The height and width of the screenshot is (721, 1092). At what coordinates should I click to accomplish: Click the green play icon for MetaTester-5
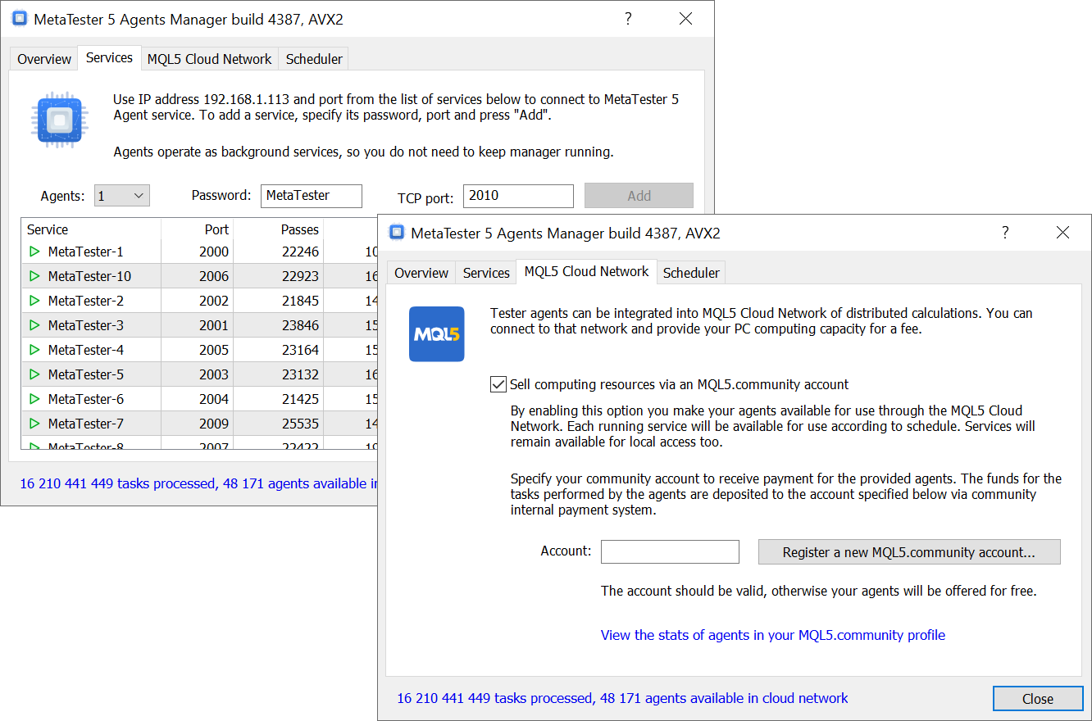point(34,374)
